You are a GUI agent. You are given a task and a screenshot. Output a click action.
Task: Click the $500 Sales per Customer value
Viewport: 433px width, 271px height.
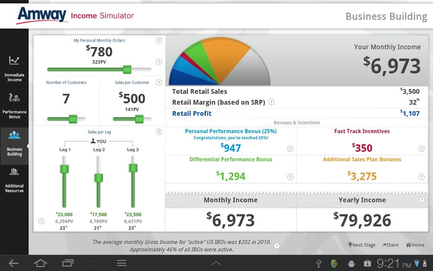click(132, 98)
